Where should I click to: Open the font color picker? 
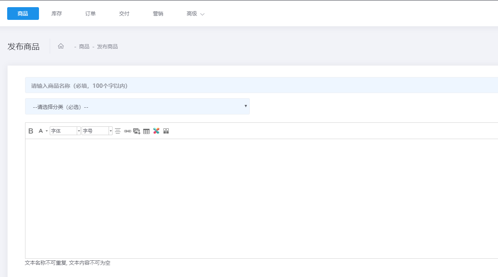[41, 131]
